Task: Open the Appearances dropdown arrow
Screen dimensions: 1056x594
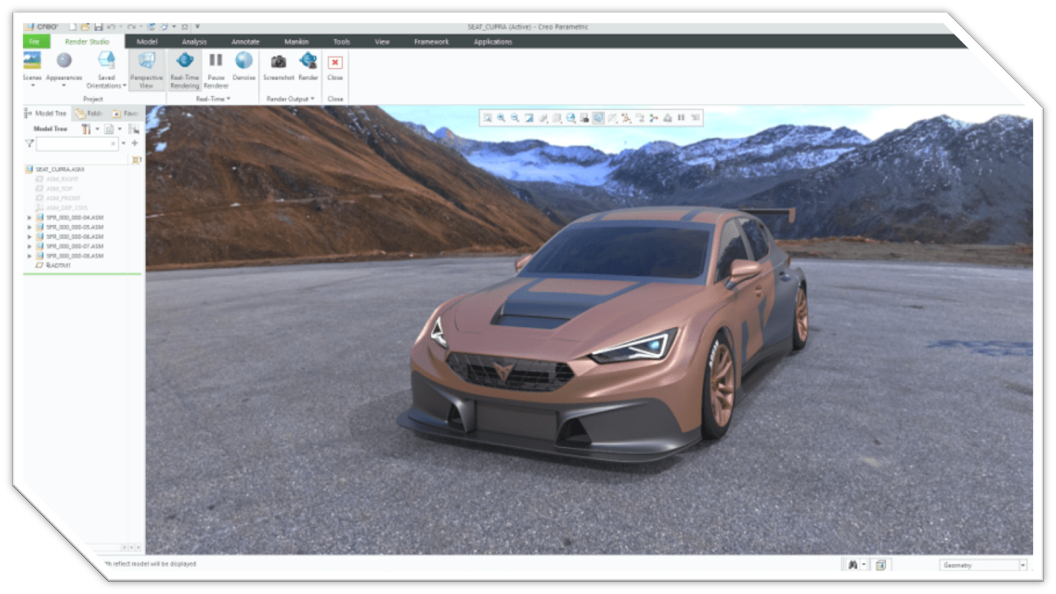Action: (64, 85)
